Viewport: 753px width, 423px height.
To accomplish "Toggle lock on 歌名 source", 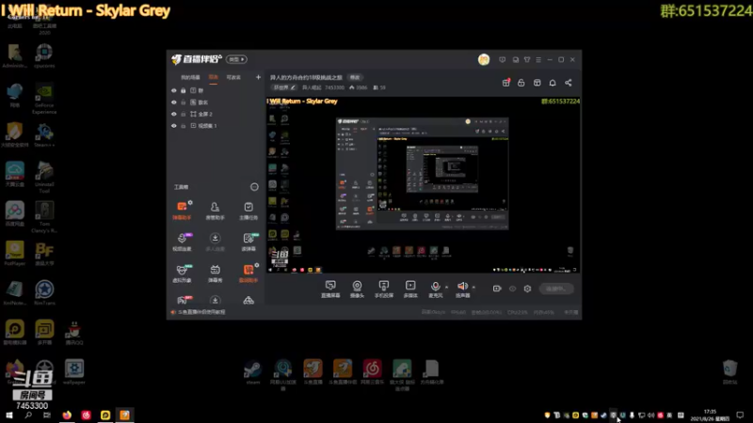I will [x=183, y=102].
